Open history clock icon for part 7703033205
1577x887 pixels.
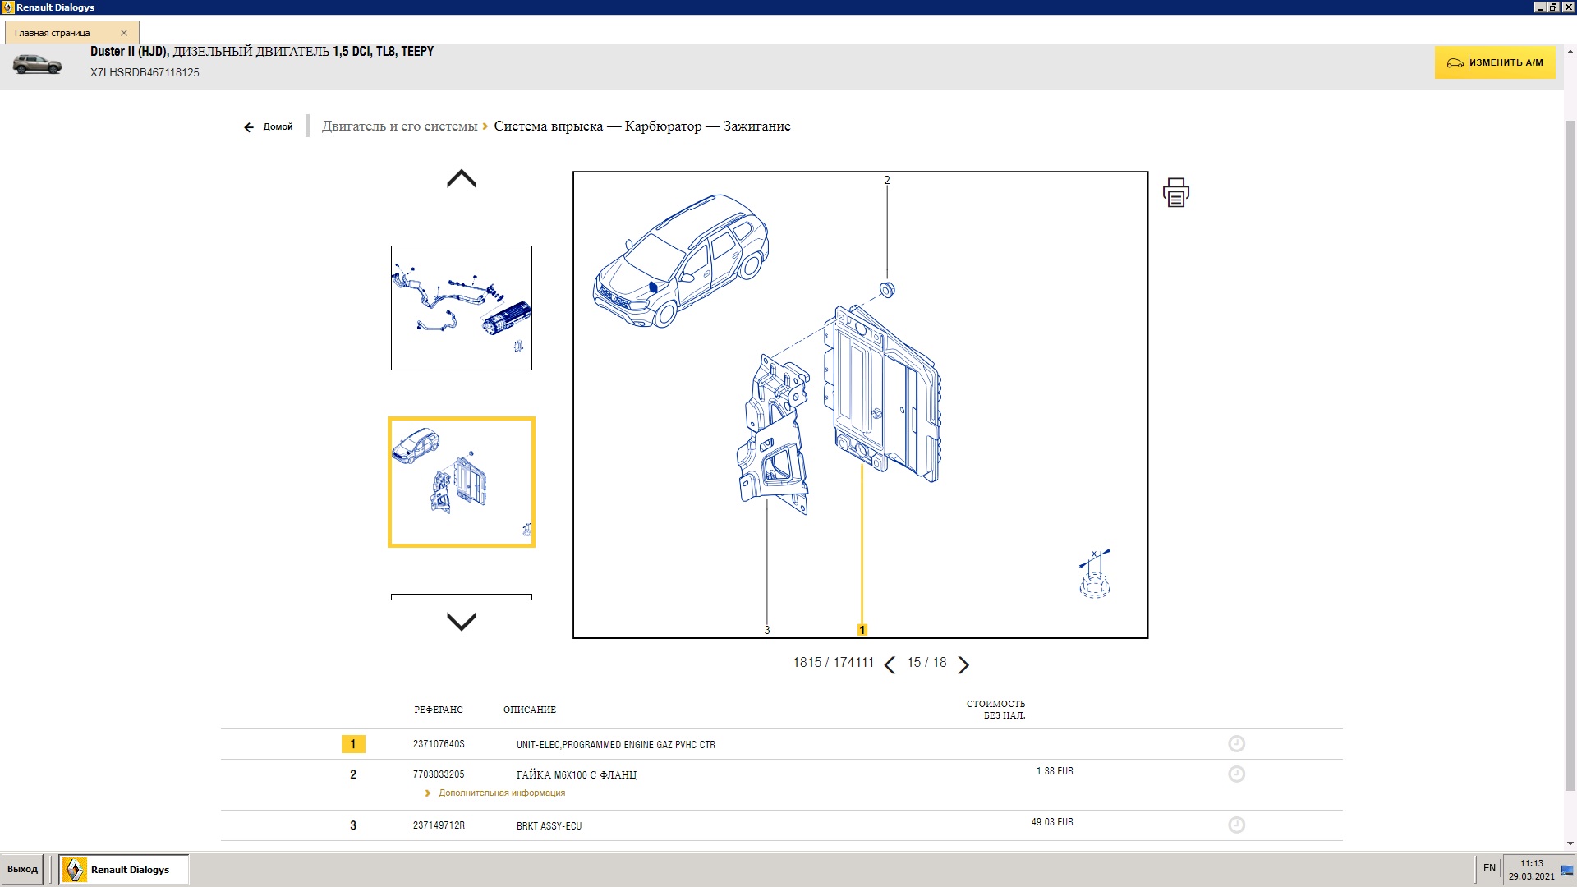click(1236, 774)
